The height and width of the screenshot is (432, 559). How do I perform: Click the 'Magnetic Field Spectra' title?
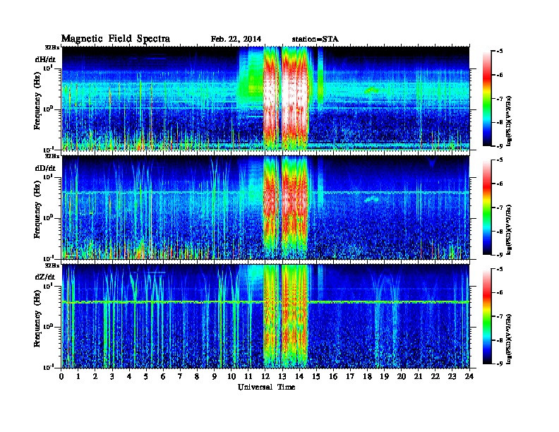tap(115, 39)
